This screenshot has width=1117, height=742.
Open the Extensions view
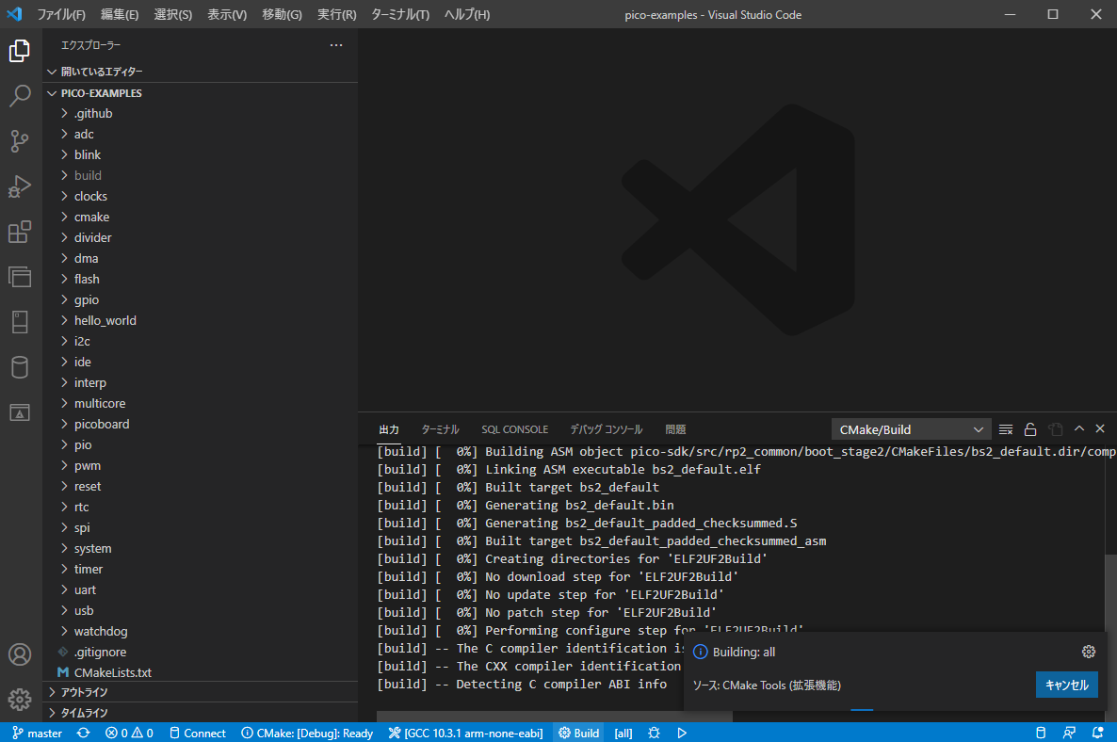coord(20,232)
